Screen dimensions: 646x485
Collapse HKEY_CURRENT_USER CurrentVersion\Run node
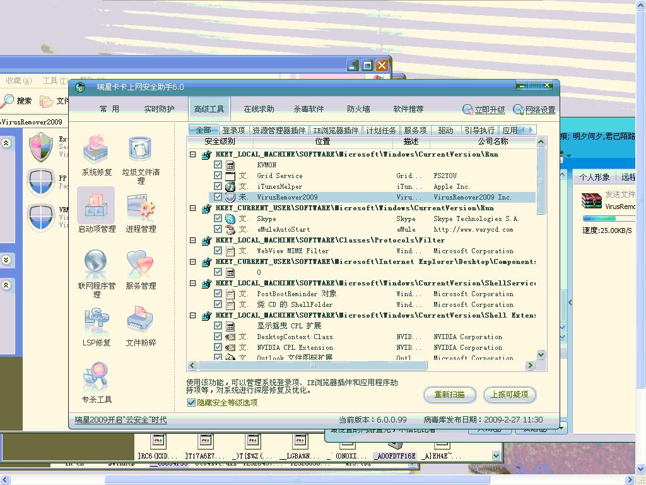(x=192, y=208)
